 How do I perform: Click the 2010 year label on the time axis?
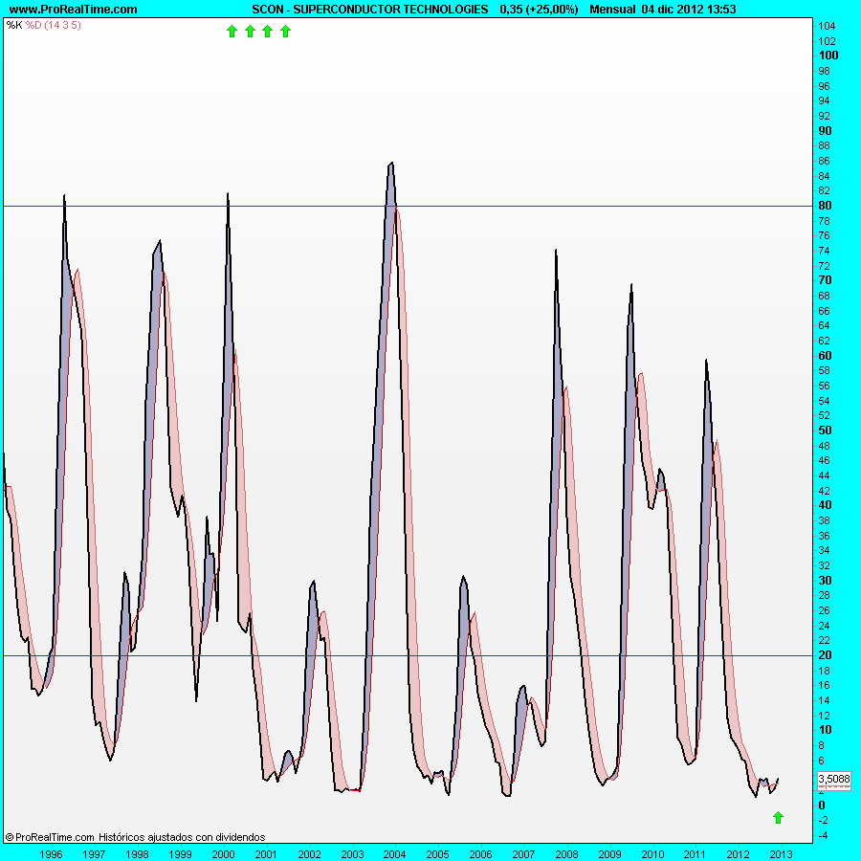(652, 854)
